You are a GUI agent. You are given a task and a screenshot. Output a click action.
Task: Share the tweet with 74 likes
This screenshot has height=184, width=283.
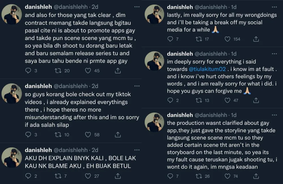(x=256, y=176)
